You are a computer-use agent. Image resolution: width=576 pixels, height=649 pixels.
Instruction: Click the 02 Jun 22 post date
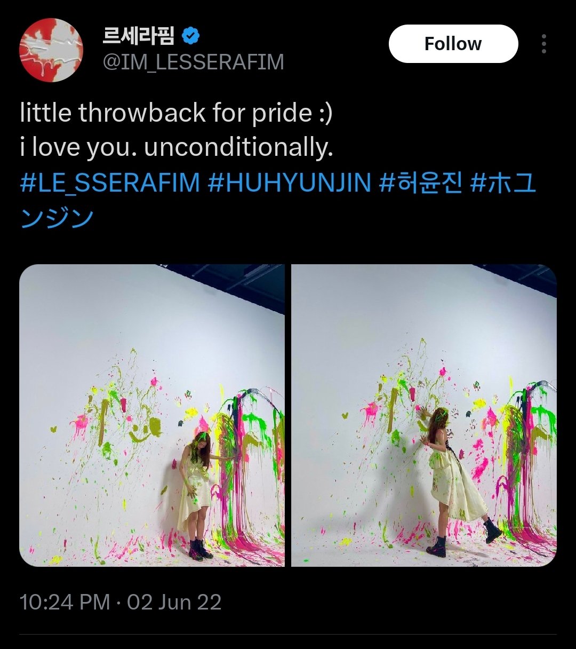(174, 602)
